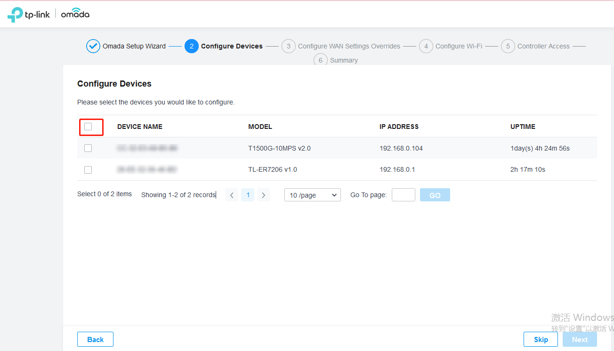The width and height of the screenshot is (614, 351).
Task: Select the Controller Access wizard step label
Action: click(x=544, y=46)
